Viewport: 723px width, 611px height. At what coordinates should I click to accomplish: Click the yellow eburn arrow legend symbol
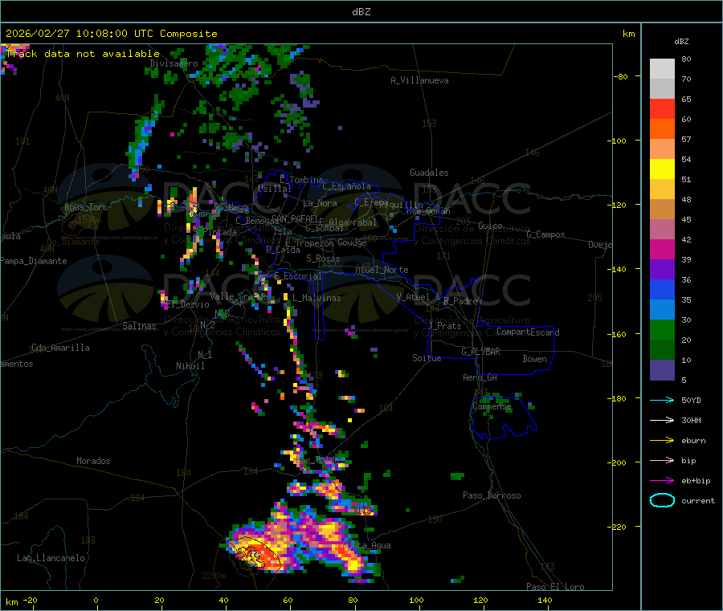click(x=662, y=440)
